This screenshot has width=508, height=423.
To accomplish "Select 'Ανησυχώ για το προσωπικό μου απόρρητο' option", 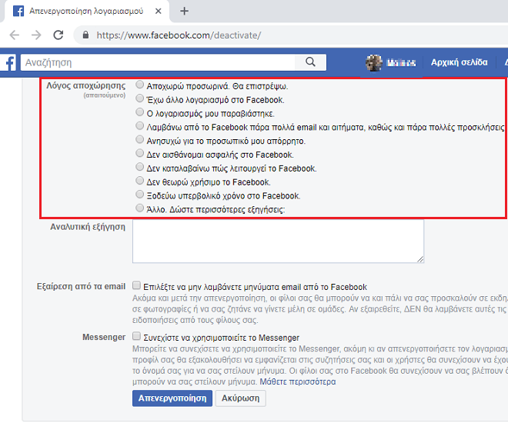I will (x=139, y=139).
